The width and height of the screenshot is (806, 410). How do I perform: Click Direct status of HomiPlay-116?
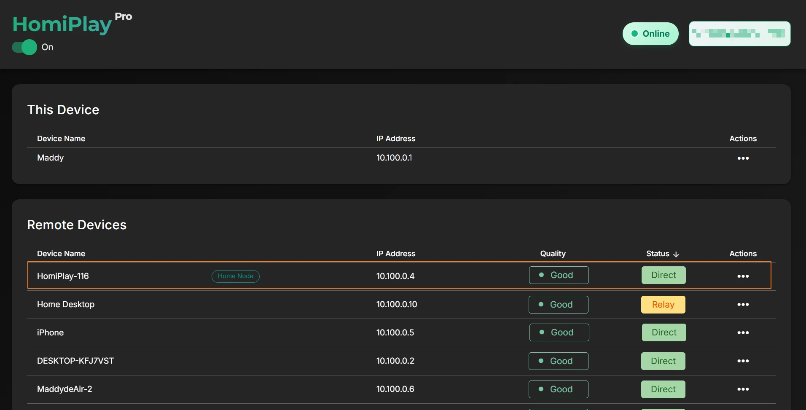[x=664, y=275]
